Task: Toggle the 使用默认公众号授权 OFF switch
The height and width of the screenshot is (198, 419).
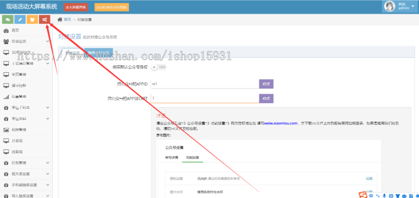Action: (x=158, y=67)
